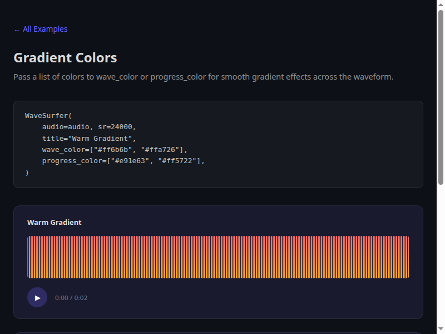Click the title="Warm Gradient" code line

pyautogui.click(x=89, y=139)
